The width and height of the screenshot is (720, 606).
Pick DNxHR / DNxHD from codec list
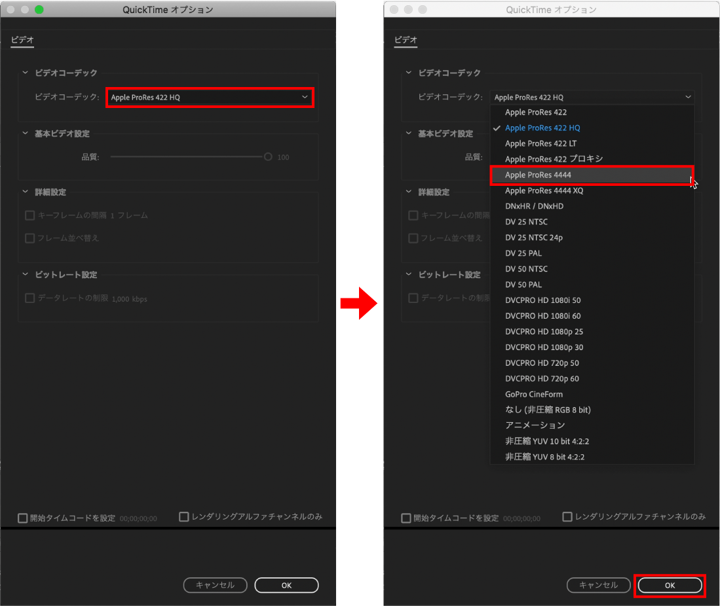(592, 206)
